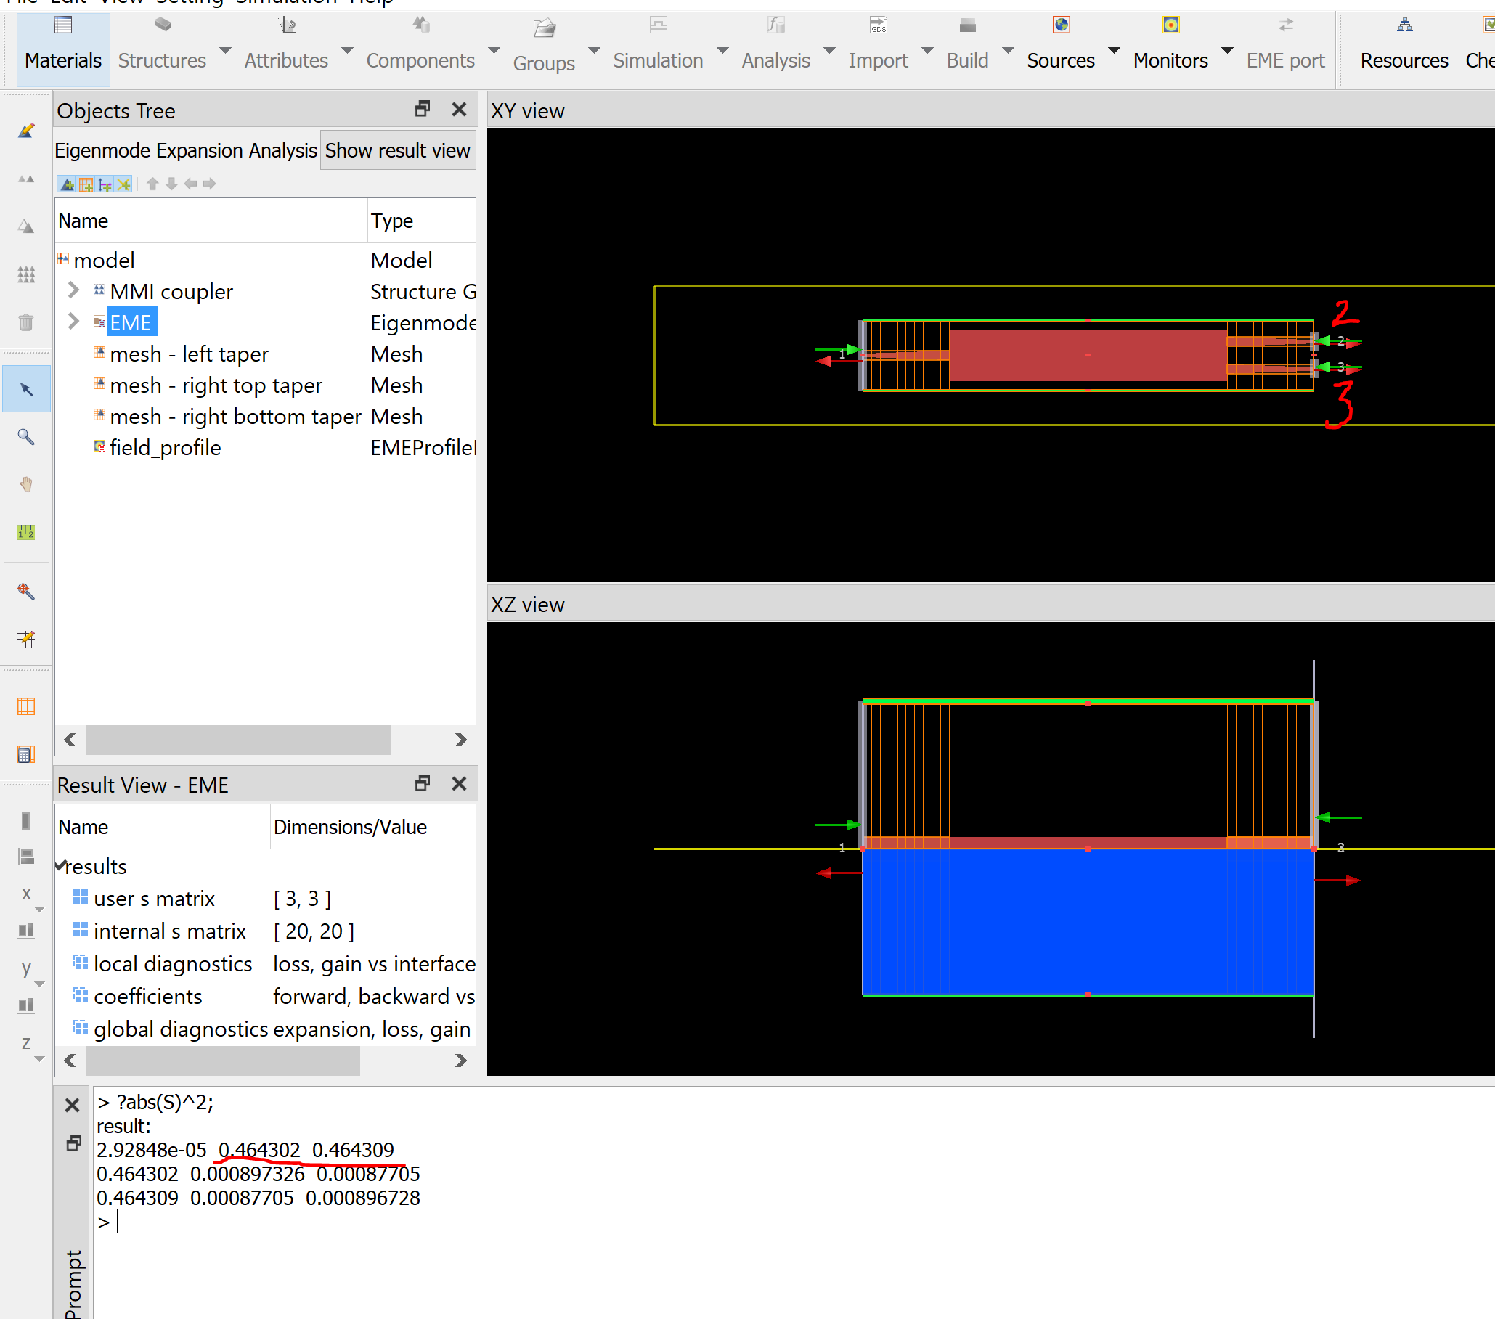The height and width of the screenshot is (1319, 1495).
Task: Choose the Pan hand tool
Action: click(26, 484)
